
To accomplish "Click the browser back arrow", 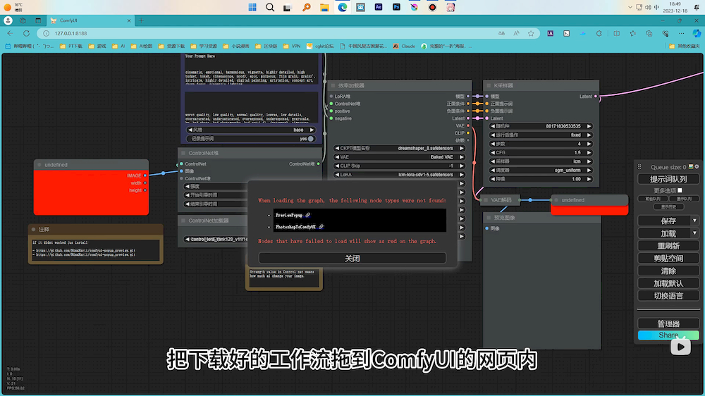I will pos(9,33).
